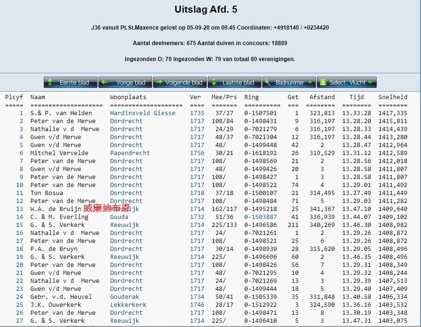Open the Gouderak town link
421x327 pixels.
tap(124, 297)
